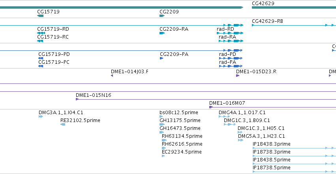
Task: Click the CG2209 gene arrow glyph
Action: point(162,16)
